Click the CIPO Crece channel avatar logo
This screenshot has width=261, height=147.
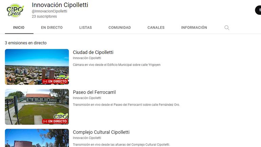15,10
